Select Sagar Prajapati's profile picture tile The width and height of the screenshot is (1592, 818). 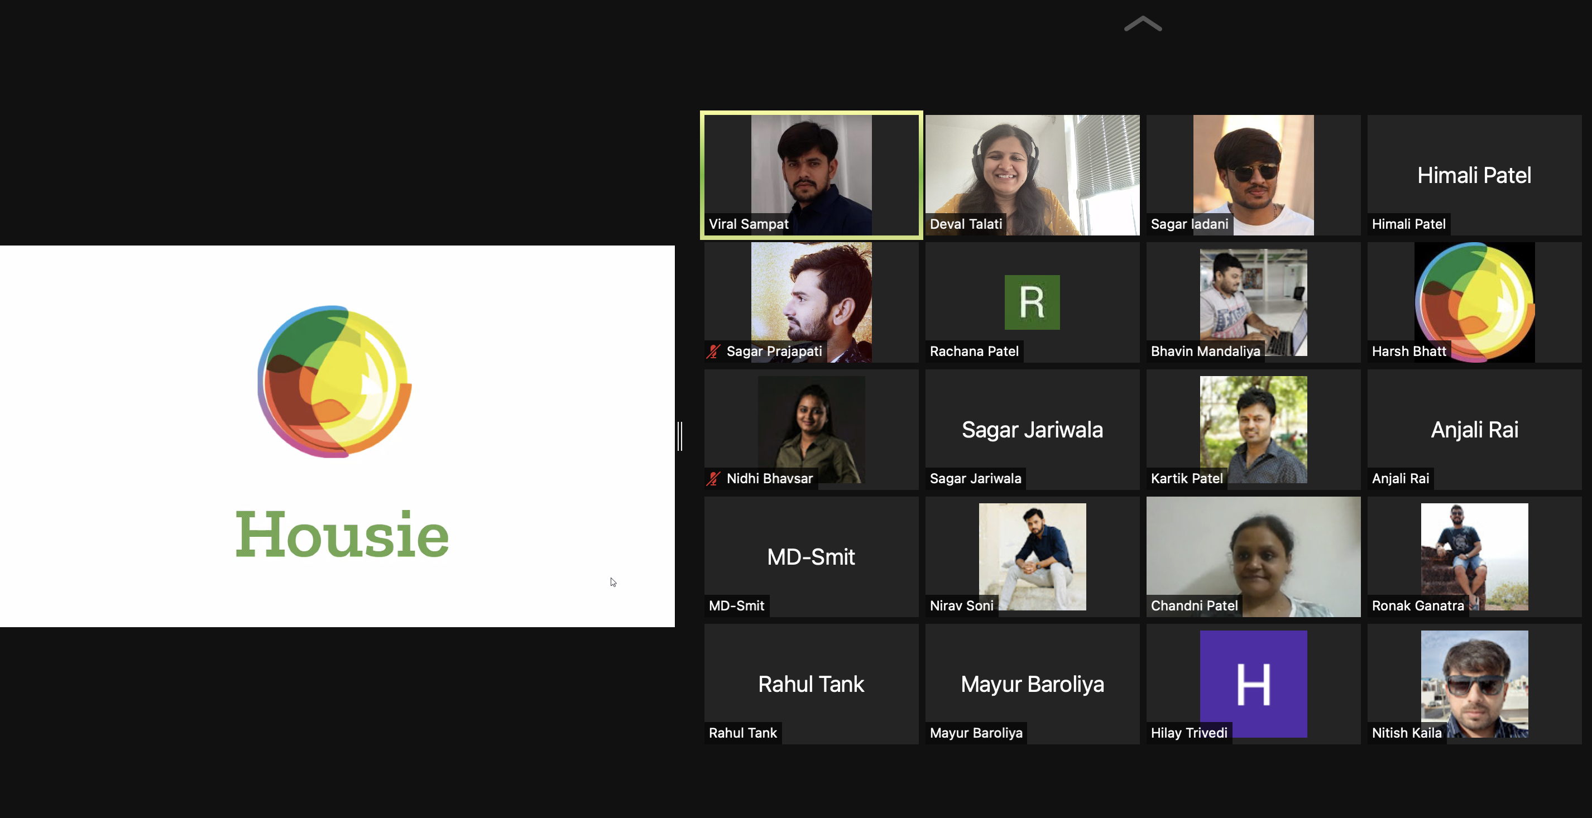pyautogui.click(x=812, y=302)
